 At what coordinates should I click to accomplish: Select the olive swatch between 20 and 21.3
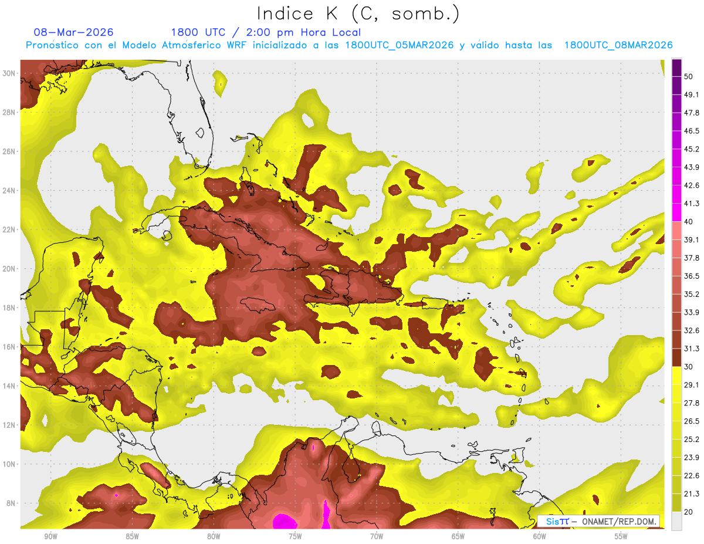[677, 504]
